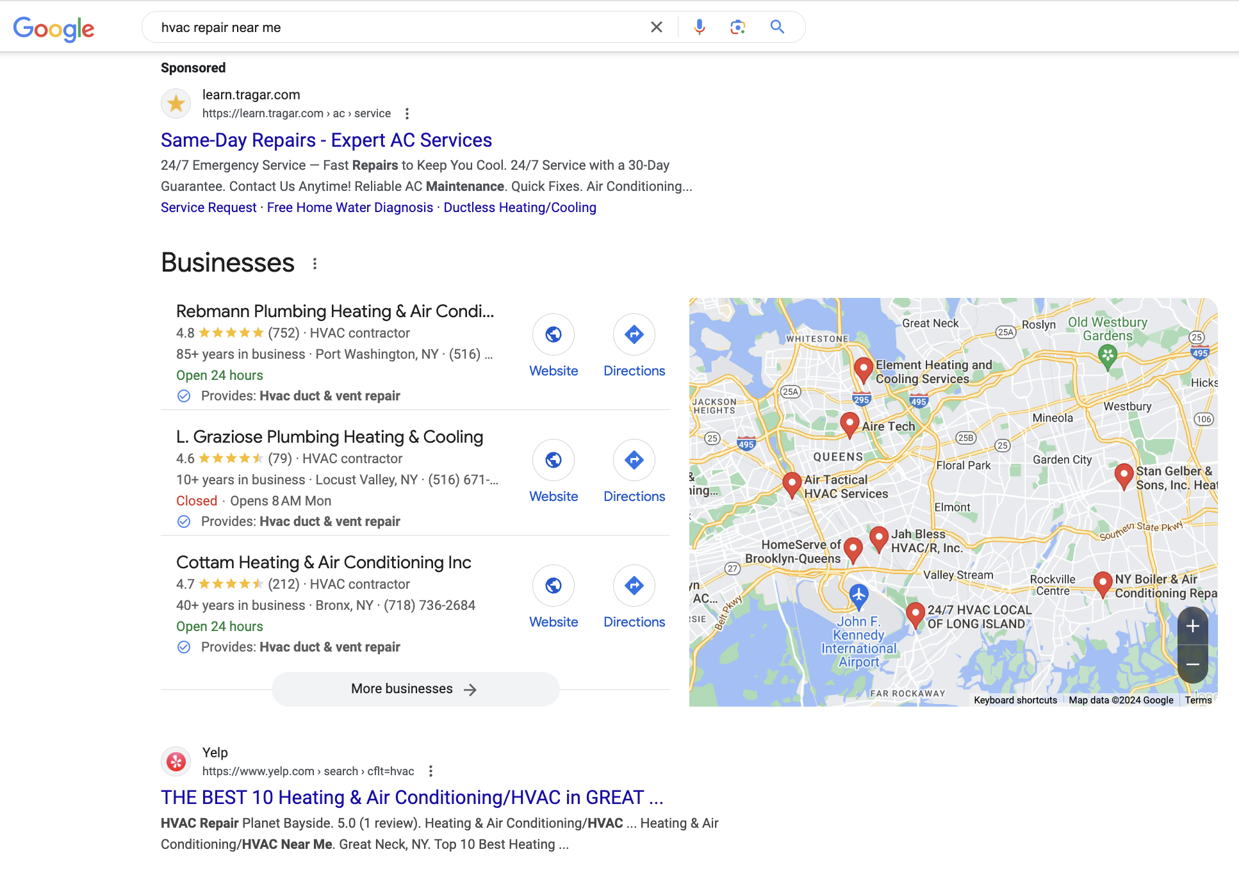
Task: Open Yelp result more options menu
Action: (x=431, y=771)
